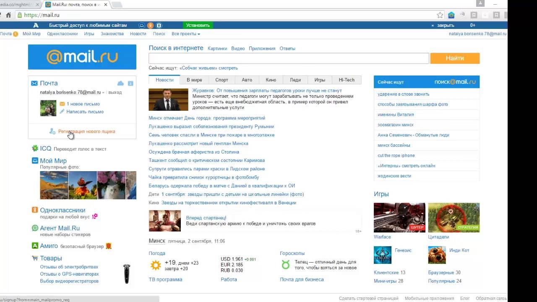Click the @mail.ru logo banner
Screen dimensions: 537x302
click(x=82, y=57)
